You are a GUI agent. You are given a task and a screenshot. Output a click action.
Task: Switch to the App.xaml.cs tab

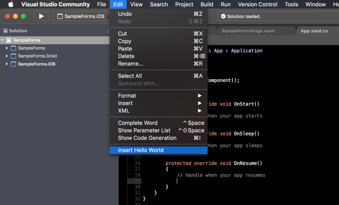click(314, 31)
